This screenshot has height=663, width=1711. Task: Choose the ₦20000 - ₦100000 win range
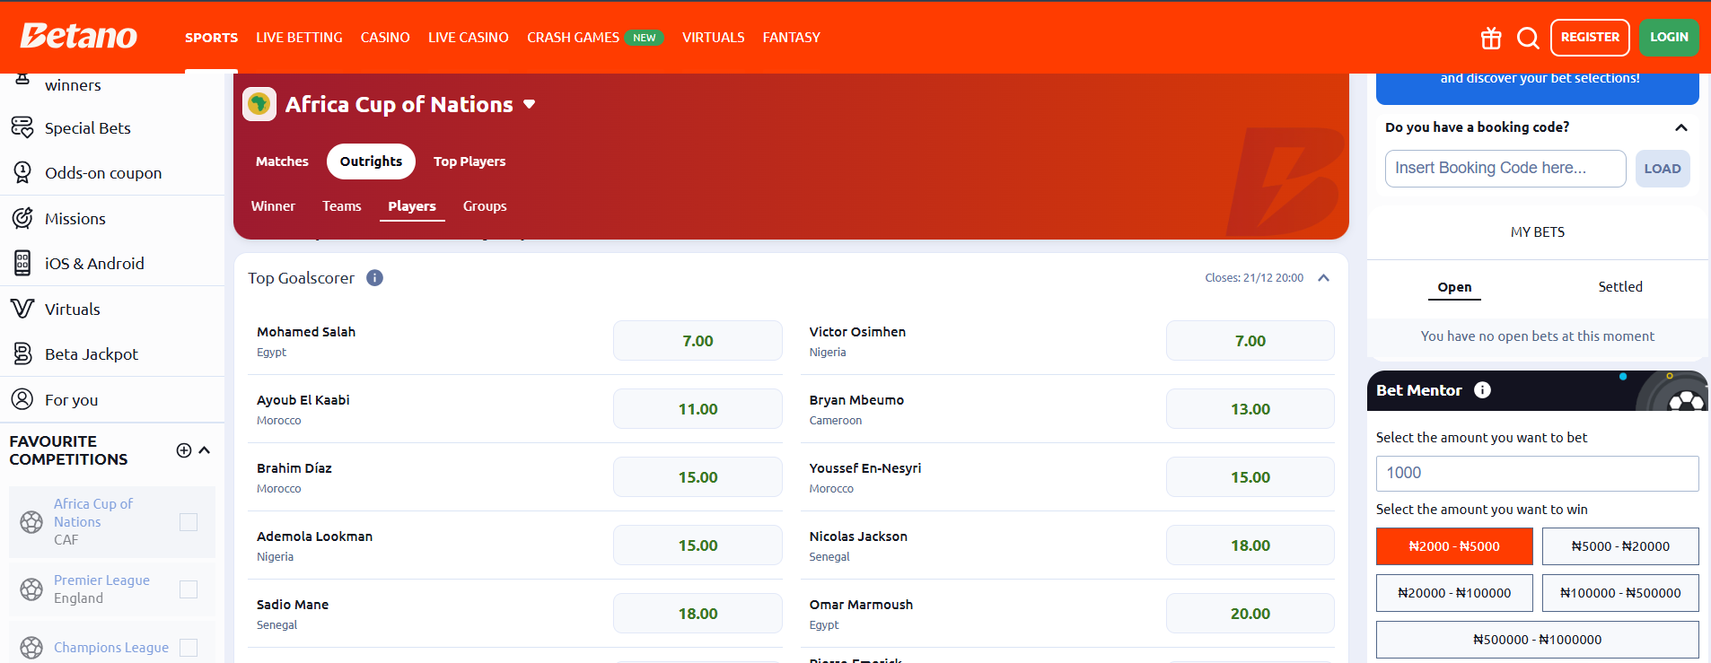pyautogui.click(x=1454, y=593)
